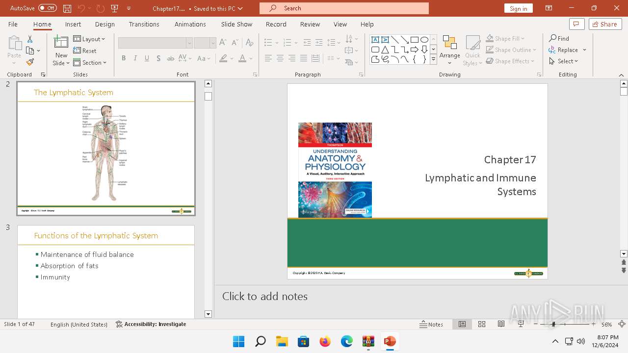The image size is (628, 353).
Task: Click the Paste clipboard icon
Action: point(14,44)
